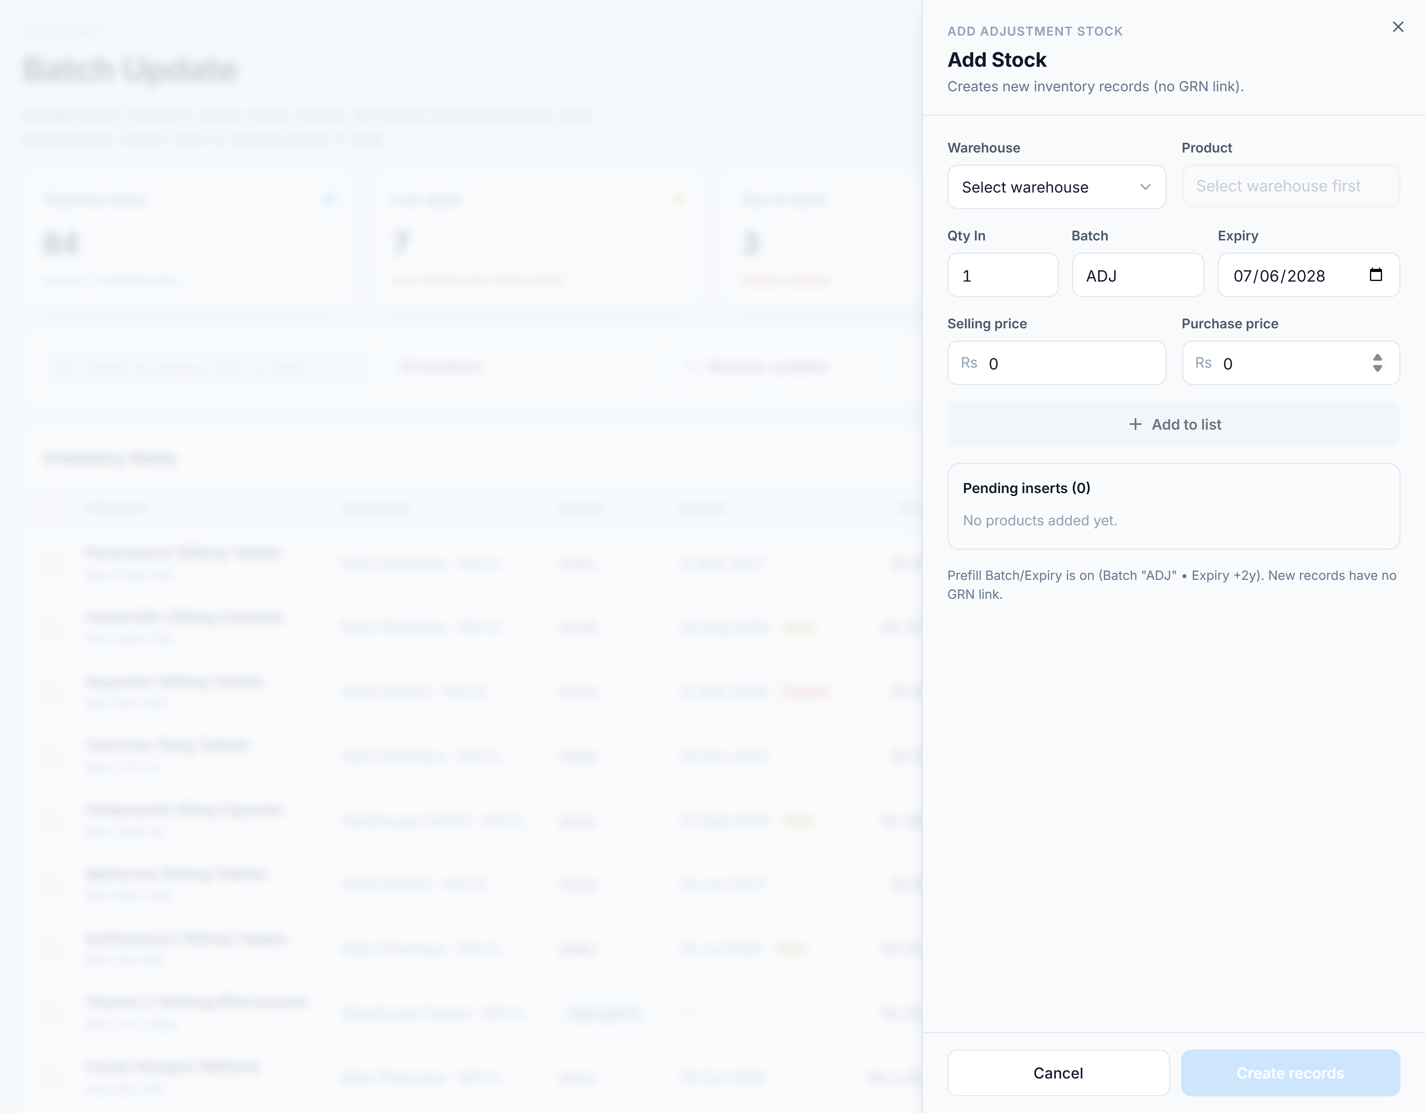
Task: Click the Create records button
Action: pos(1290,1073)
